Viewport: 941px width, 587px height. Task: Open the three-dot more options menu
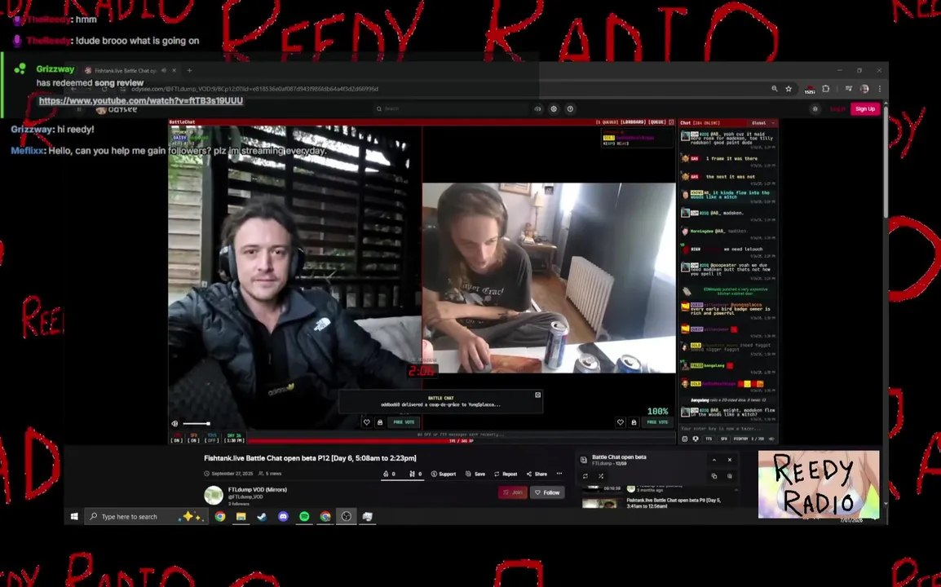click(x=559, y=474)
